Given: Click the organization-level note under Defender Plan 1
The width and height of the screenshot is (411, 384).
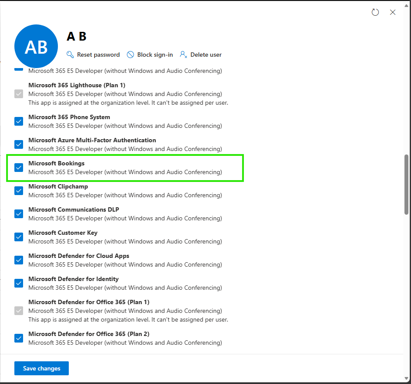Looking at the screenshot, I should [128, 320].
